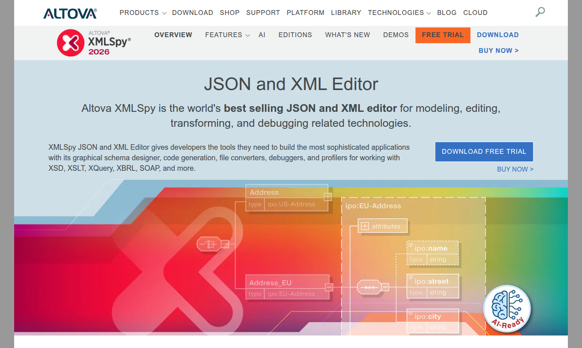Go to the Editions tab

coord(295,35)
